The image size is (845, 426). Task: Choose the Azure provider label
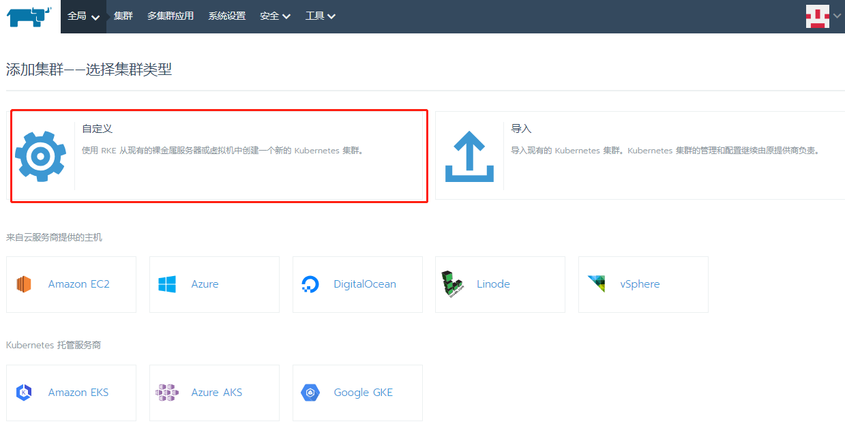coord(205,284)
